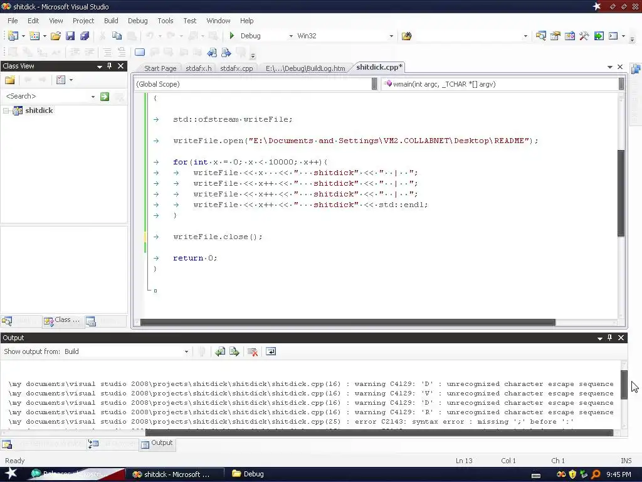
Task: Run Class View search green arrow
Action: coord(105,96)
